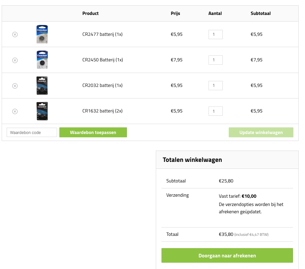Screen dimensions: 305x269
Task: Remove CR2450 Batterij from cart
Action: 15,60
